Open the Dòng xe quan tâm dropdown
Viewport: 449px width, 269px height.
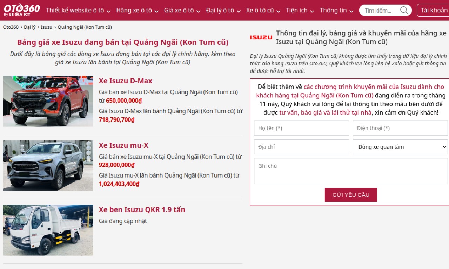[x=400, y=147]
